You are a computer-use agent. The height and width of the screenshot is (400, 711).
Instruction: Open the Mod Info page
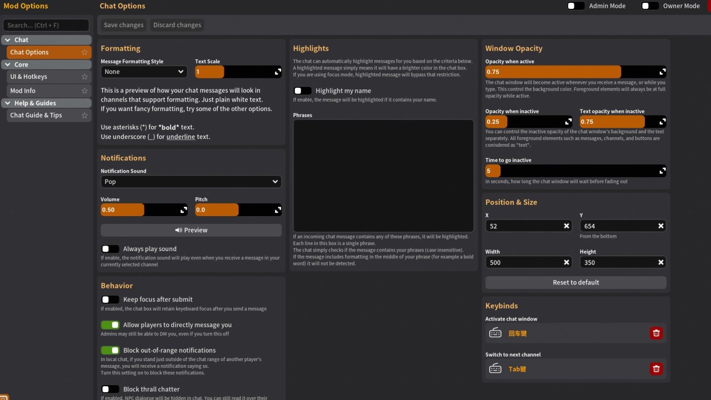pos(49,91)
